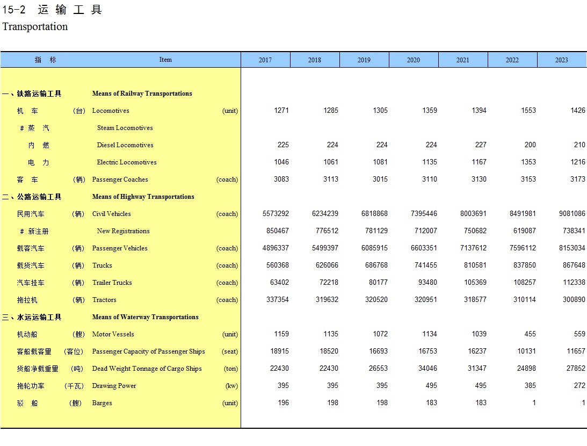Viewport: 587px width, 446px height.
Task: Select Locomotives 2017 value 1271
Action: click(x=281, y=111)
